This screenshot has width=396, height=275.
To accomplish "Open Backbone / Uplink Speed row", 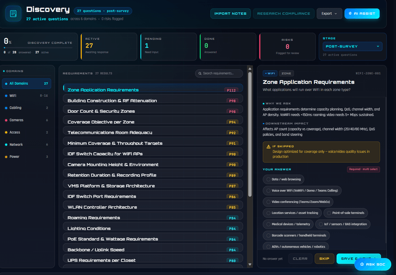I will point(153,248).
